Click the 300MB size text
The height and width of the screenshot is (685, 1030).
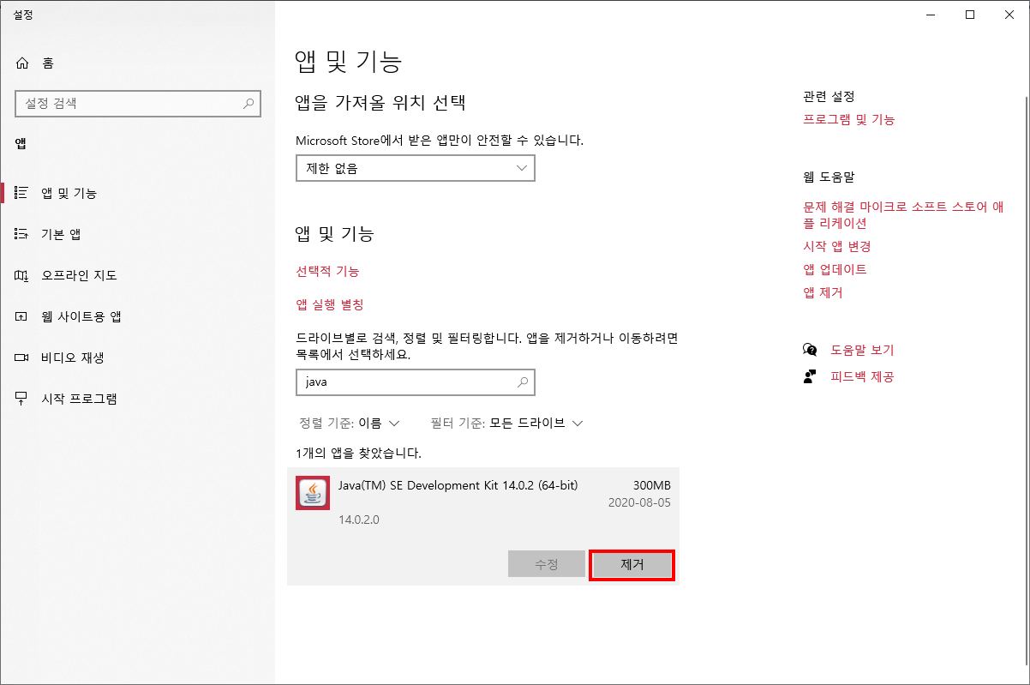pos(651,485)
